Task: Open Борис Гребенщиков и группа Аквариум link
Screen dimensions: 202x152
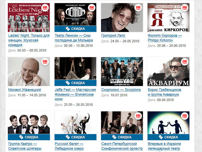Action: tap(164, 92)
